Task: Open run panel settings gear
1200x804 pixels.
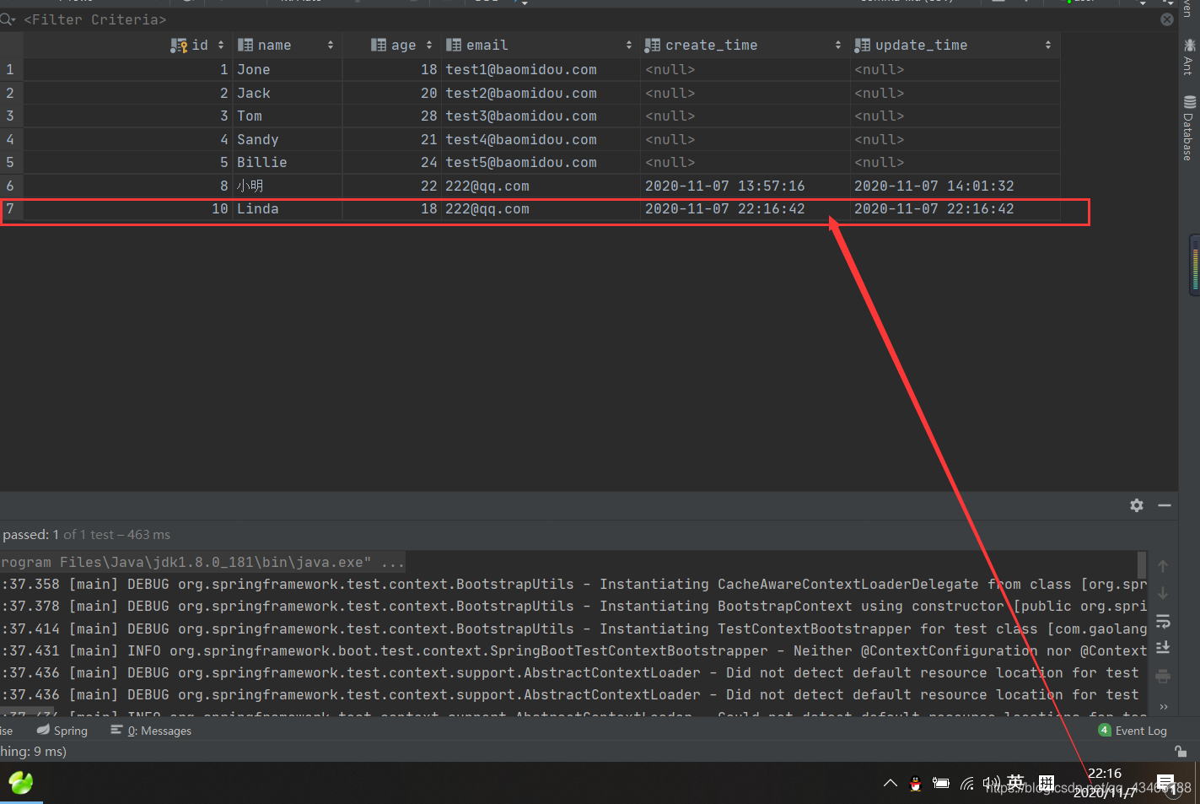Action: (x=1137, y=505)
